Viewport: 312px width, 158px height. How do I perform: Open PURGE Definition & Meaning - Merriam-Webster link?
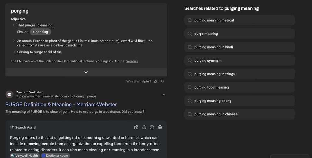click(61, 104)
